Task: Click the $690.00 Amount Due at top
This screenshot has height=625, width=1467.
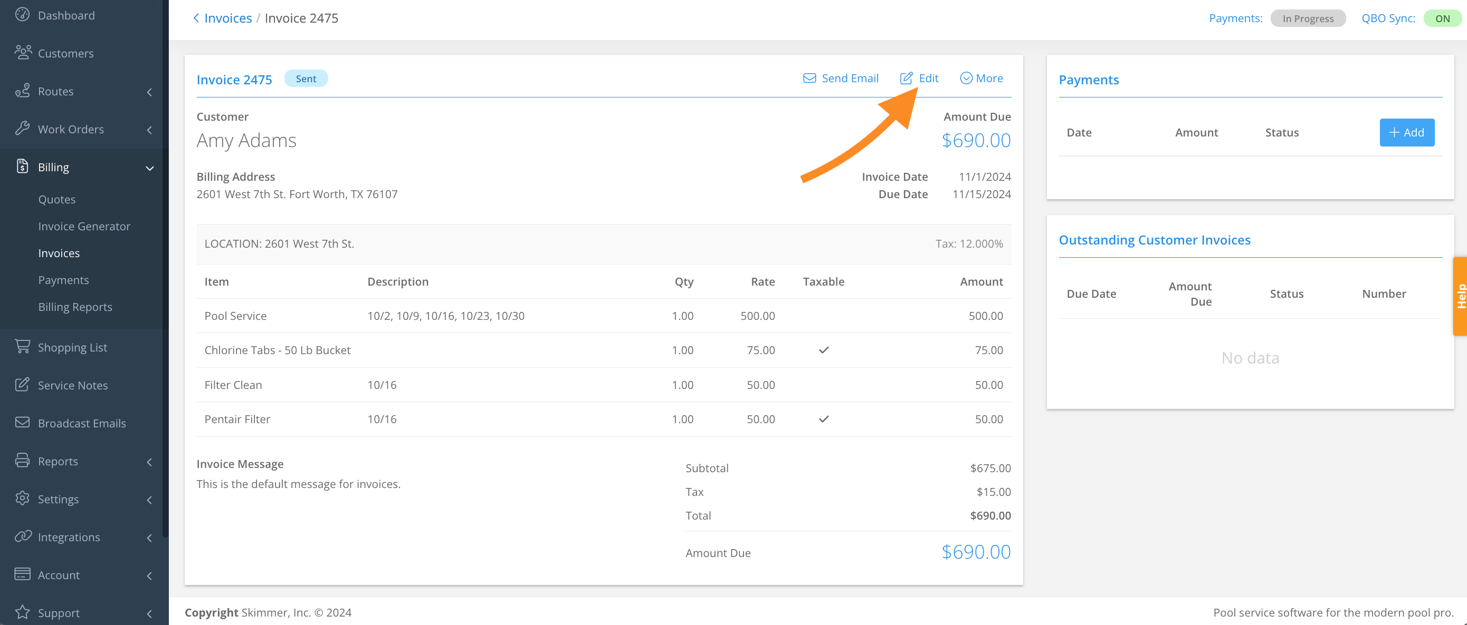Action: tap(976, 141)
